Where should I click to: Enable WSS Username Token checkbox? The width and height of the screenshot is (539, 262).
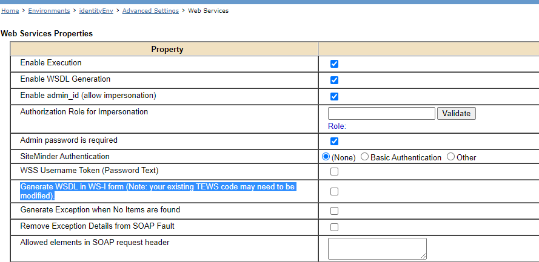(x=334, y=172)
